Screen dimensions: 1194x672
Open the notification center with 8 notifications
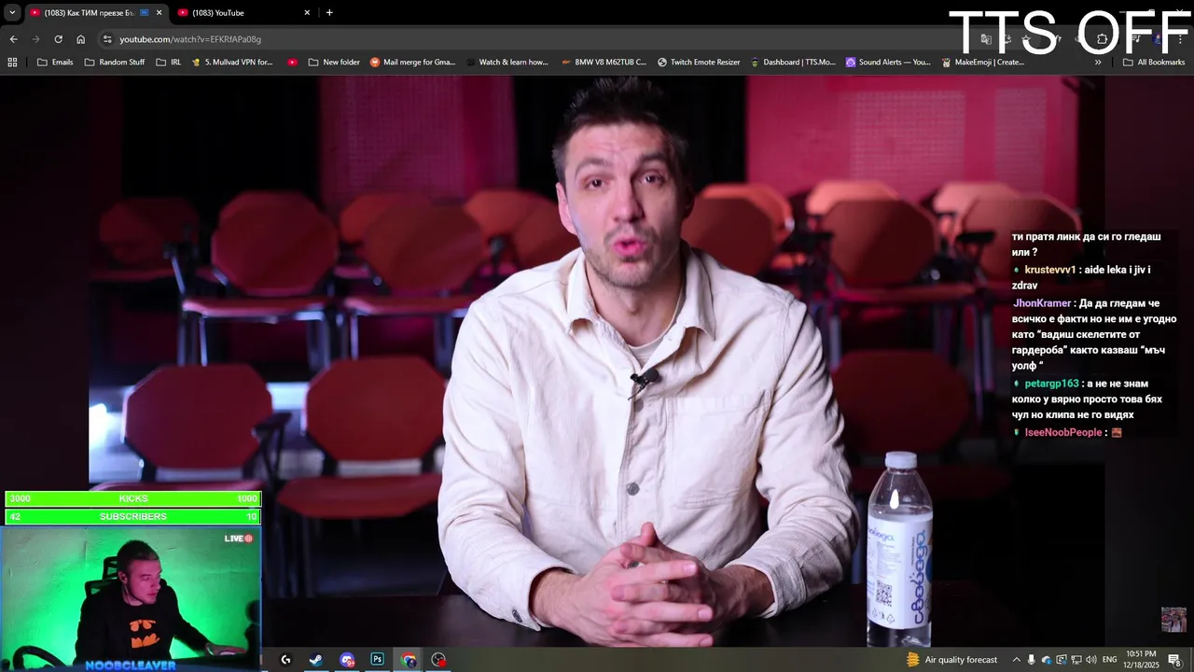[x=1175, y=660]
